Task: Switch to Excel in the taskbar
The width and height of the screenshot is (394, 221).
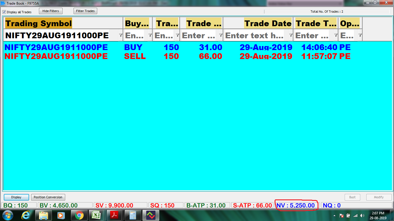Action: coord(97,215)
